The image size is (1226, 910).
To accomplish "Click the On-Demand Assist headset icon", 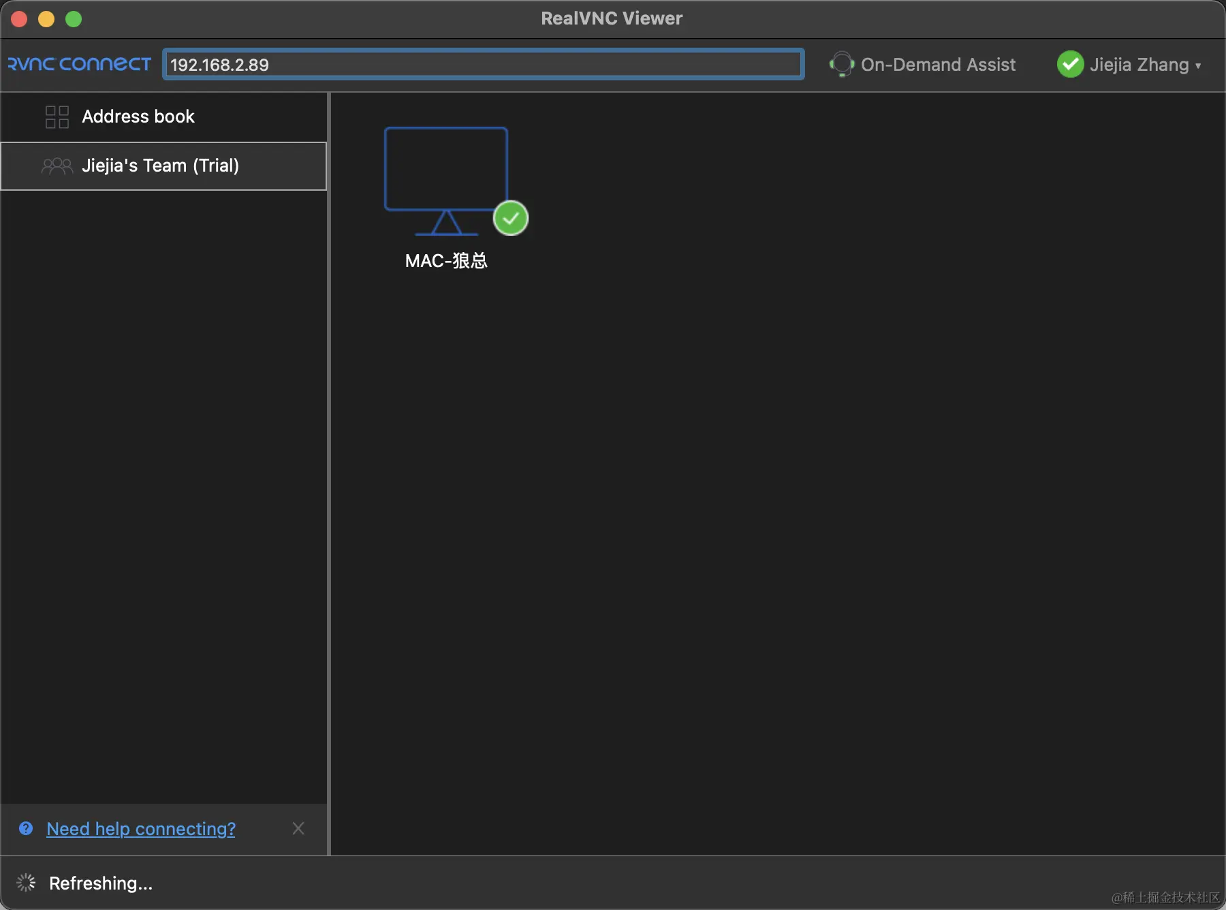I will 842,65.
